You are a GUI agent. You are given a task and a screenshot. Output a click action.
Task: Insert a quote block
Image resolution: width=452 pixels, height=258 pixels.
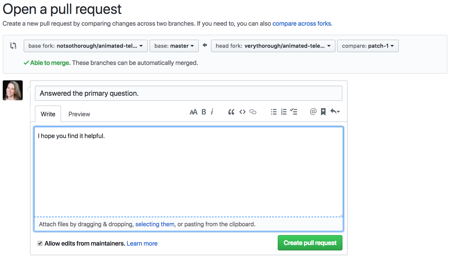[x=231, y=112]
